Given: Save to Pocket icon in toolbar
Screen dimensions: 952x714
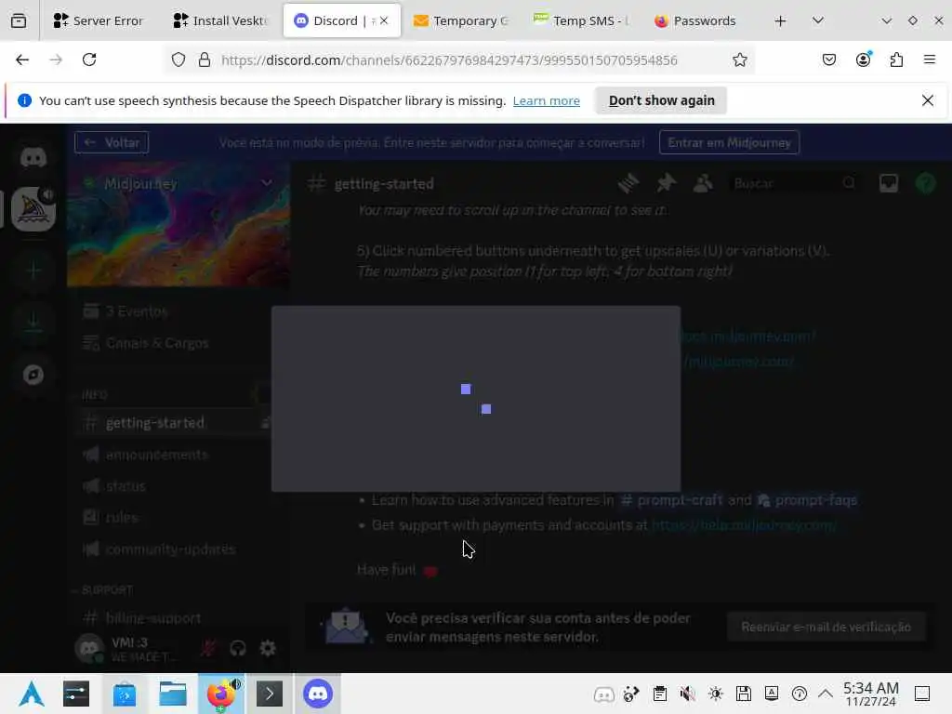Looking at the screenshot, I should point(828,59).
